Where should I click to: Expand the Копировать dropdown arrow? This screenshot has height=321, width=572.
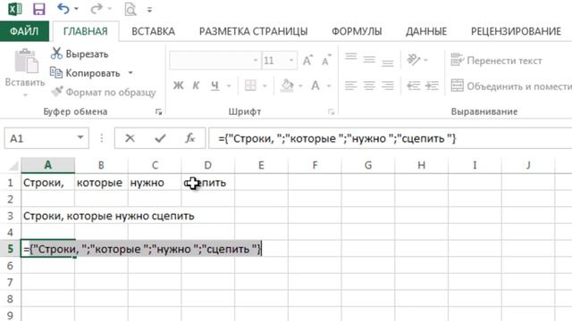130,73
